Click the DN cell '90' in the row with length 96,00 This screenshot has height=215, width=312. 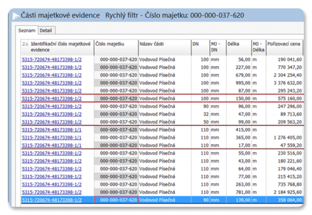[200, 107]
